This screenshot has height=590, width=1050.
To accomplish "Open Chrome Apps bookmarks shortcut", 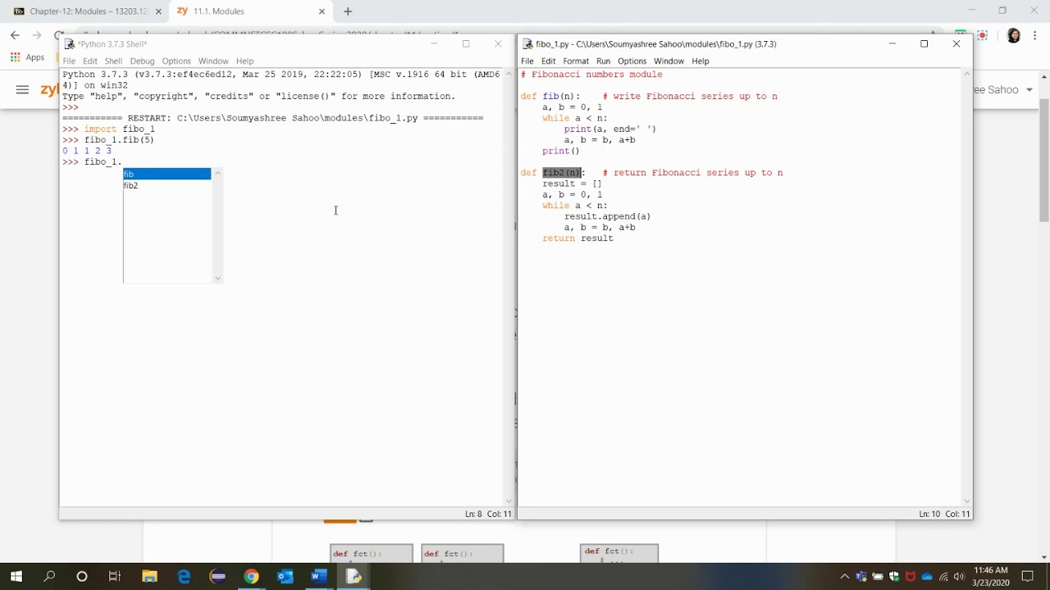I will pos(27,57).
